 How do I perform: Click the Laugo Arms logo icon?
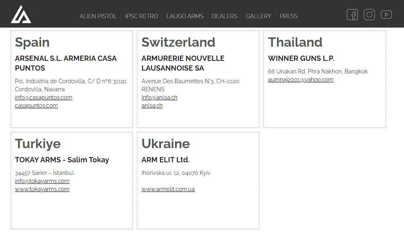[21, 15]
